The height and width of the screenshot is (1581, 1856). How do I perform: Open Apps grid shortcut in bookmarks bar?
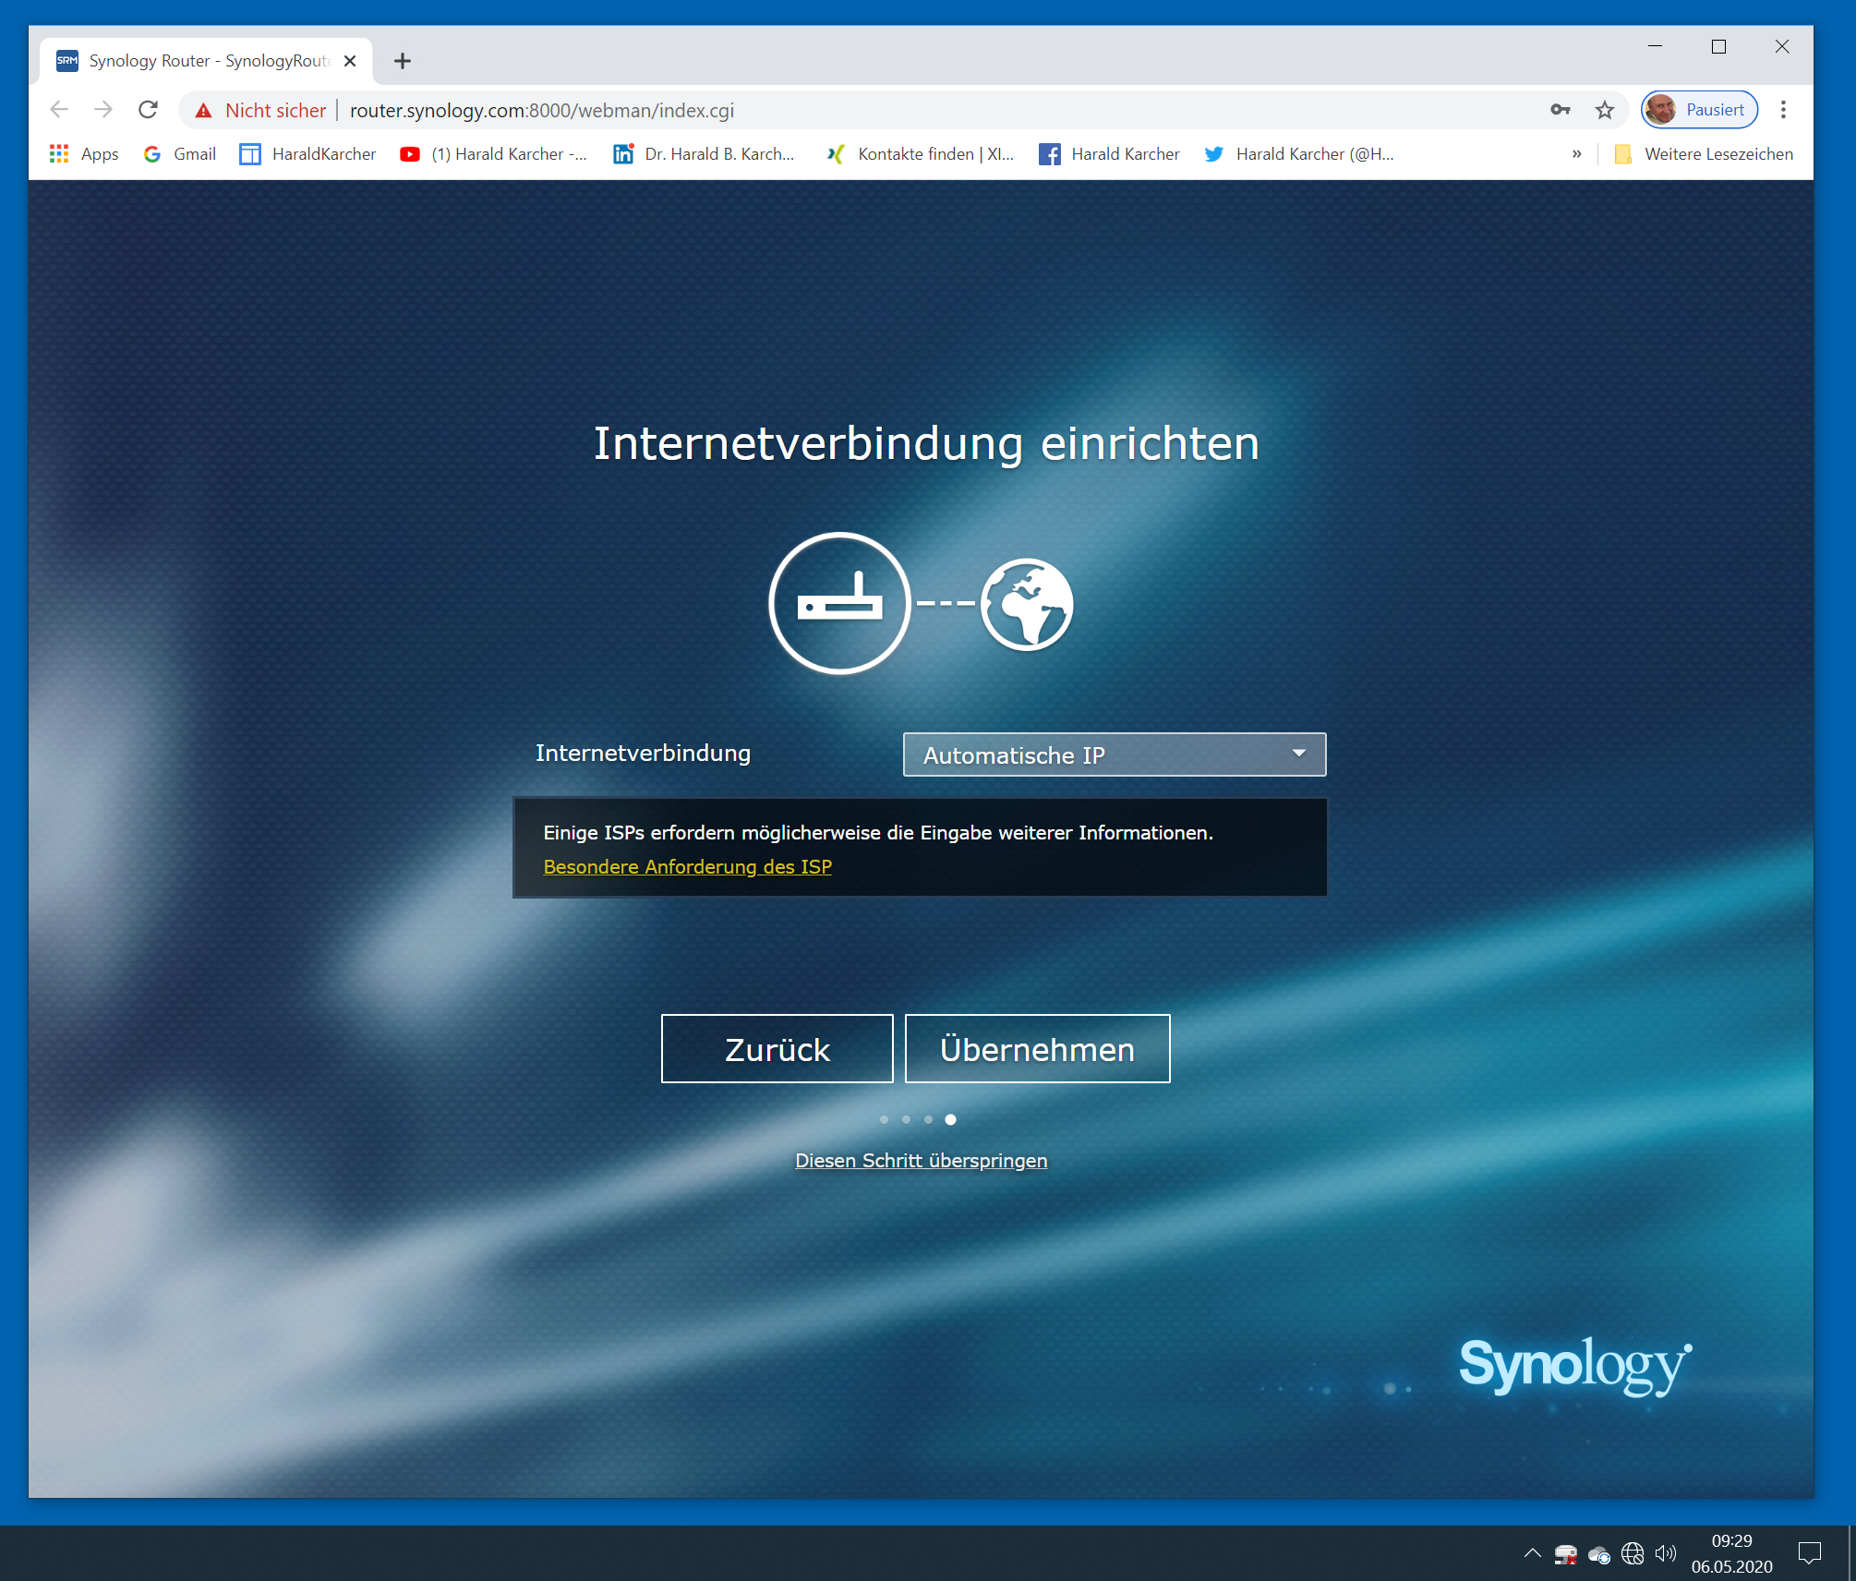(84, 154)
